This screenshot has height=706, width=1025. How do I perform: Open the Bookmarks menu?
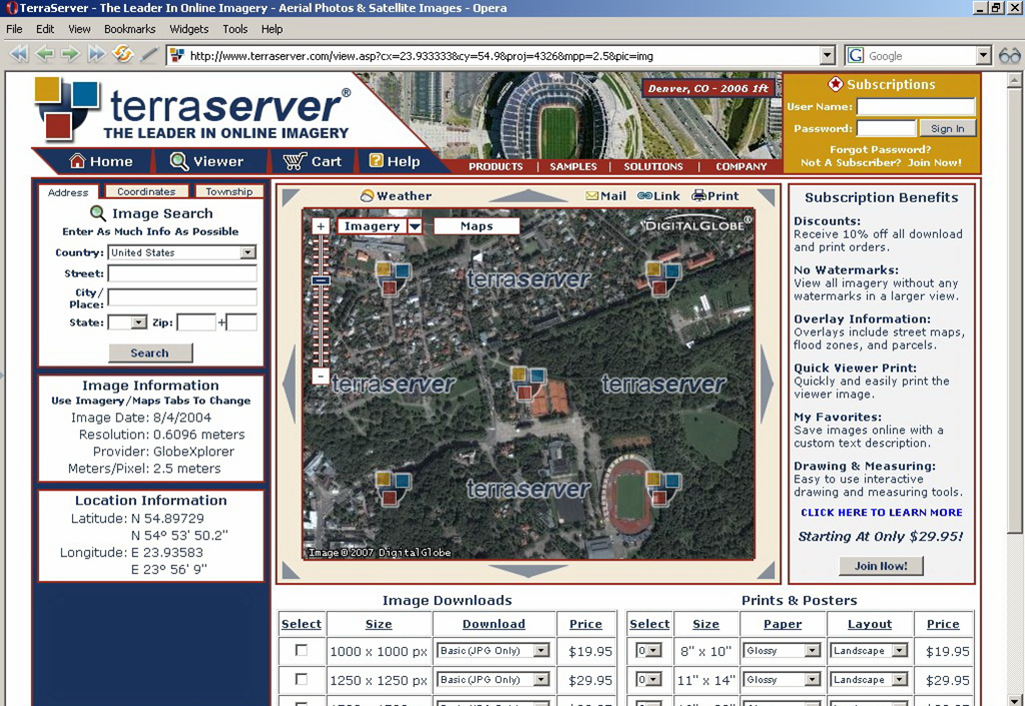point(130,29)
